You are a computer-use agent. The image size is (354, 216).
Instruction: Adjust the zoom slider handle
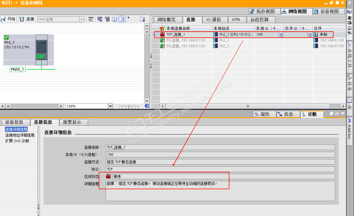pos(129,106)
